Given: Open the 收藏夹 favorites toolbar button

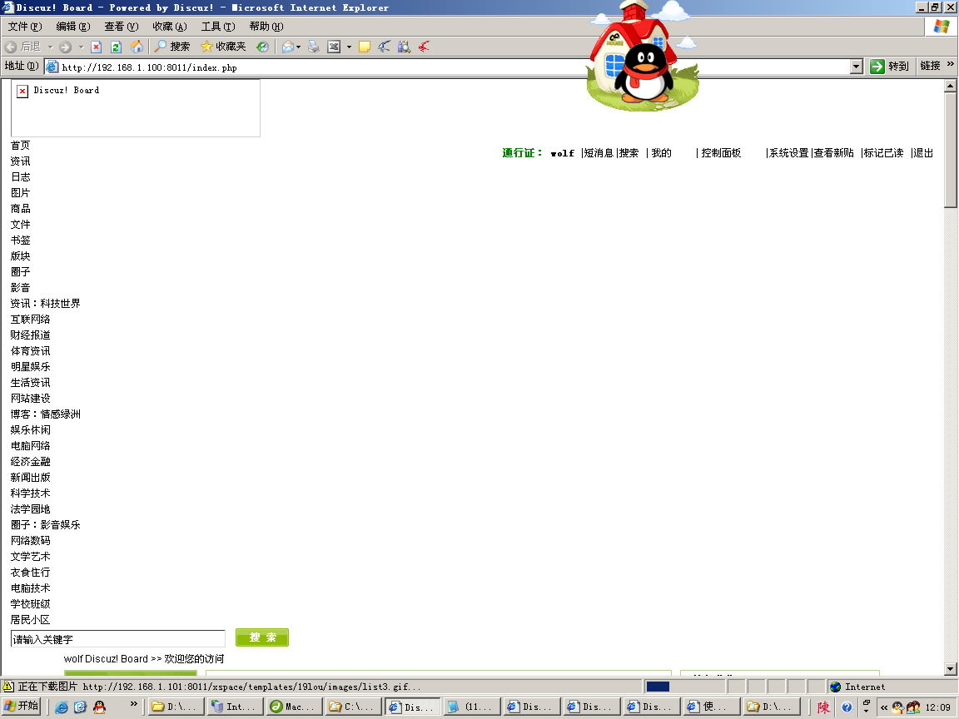Looking at the screenshot, I should click(x=223, y=47).
